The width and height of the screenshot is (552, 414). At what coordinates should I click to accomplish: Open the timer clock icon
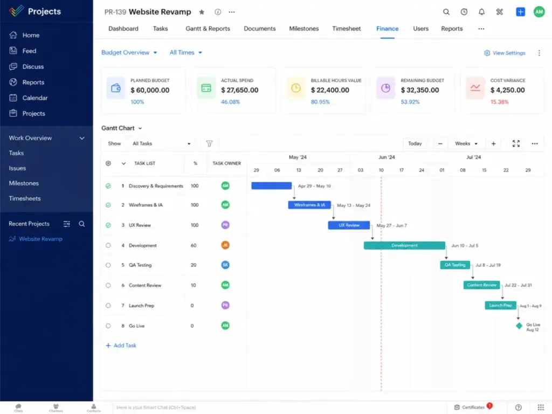(464, 12)
